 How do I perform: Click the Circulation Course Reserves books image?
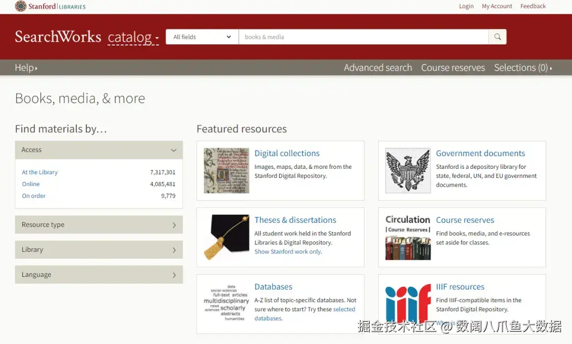tap(408, 237)
